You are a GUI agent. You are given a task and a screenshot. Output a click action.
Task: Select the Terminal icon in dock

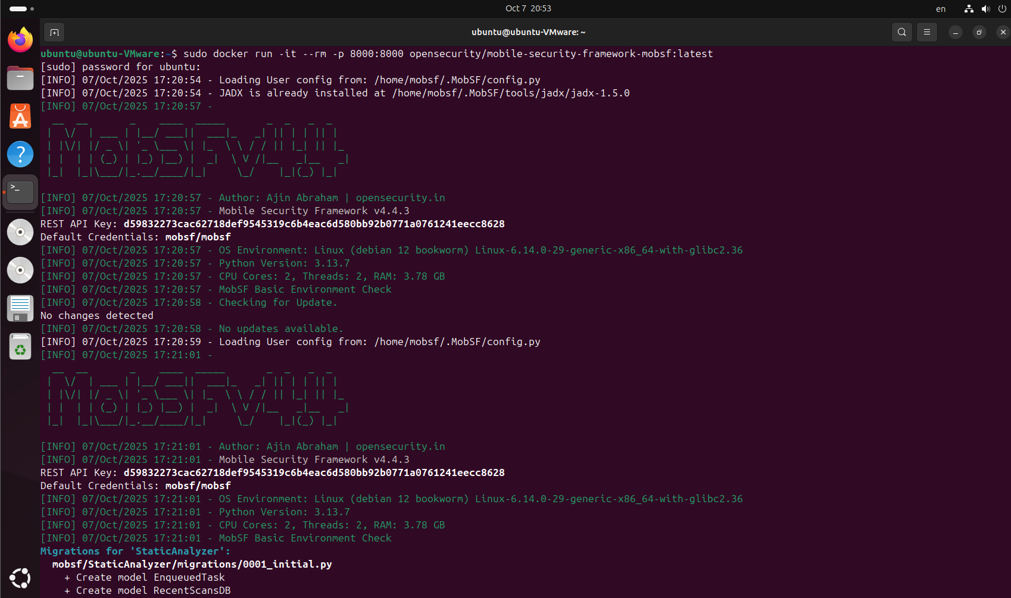20,192
